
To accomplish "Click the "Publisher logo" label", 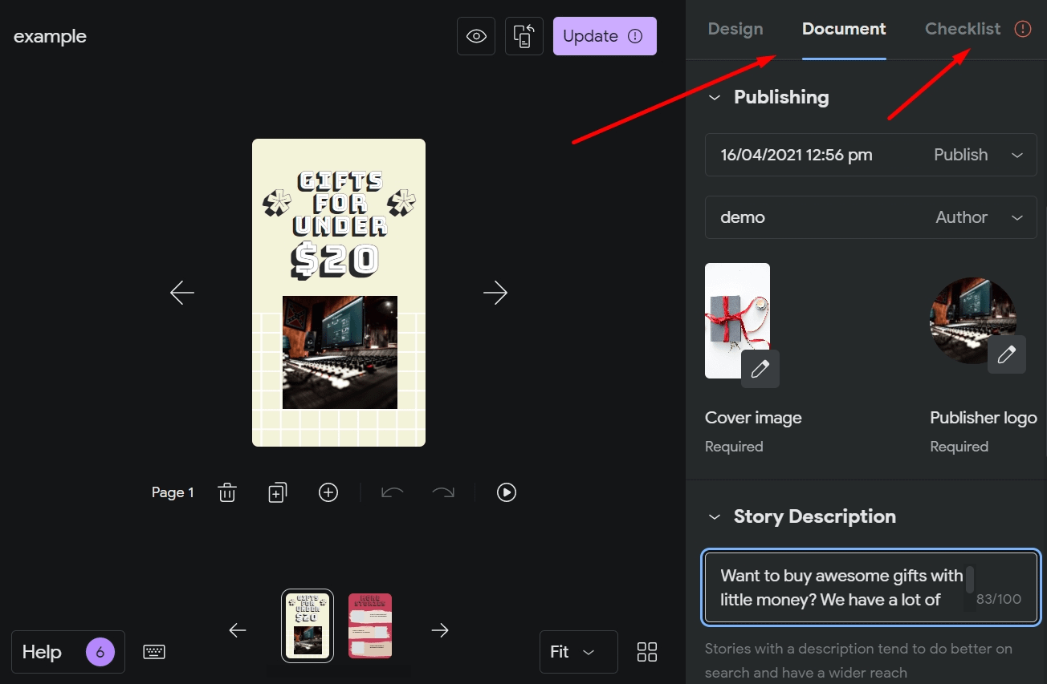I will (984, 418).
